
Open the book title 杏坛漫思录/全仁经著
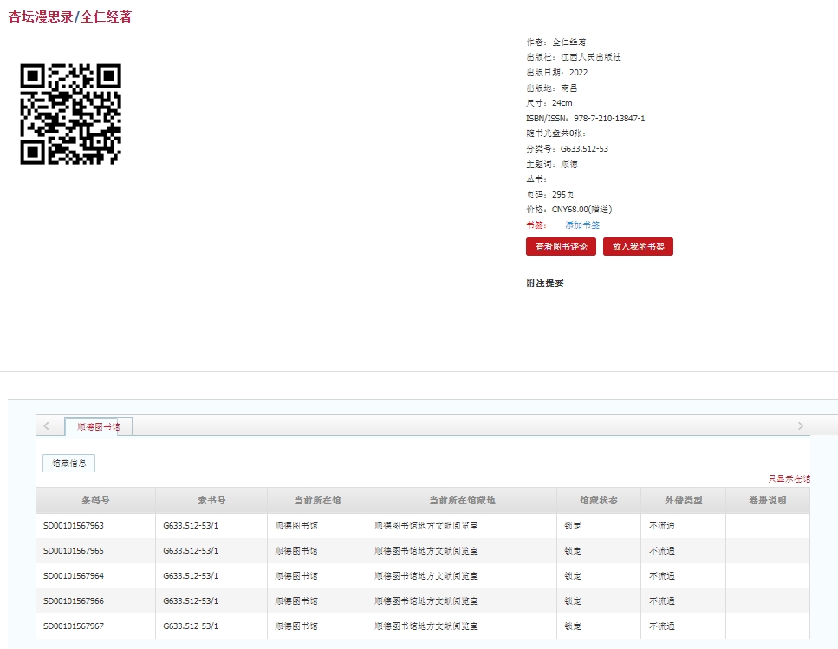70,16
